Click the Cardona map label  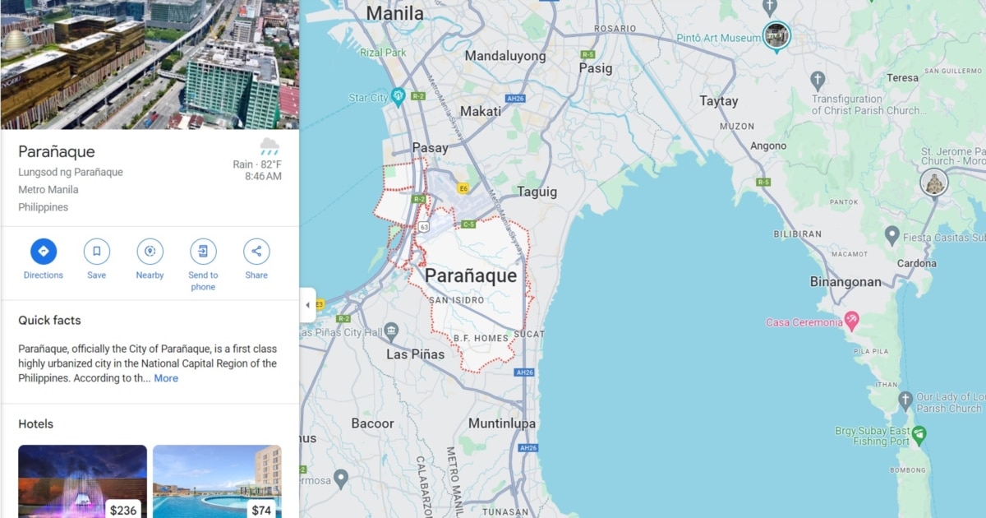916,263
